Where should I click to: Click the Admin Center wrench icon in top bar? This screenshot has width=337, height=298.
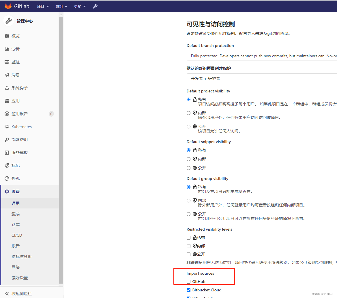tap(95, 6)
